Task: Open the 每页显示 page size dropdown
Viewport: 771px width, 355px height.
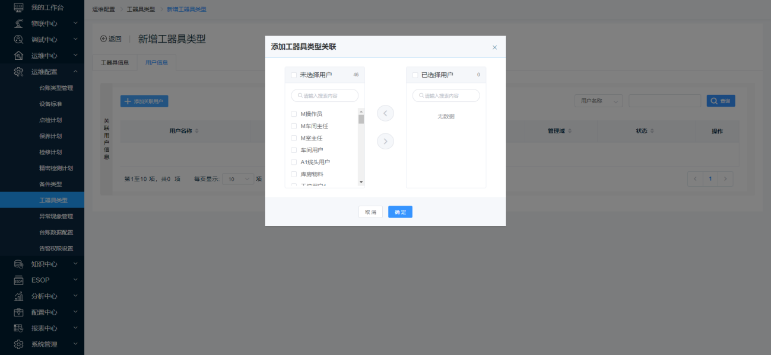Action: 237,178
